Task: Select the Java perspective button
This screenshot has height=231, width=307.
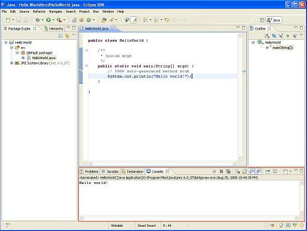Action: 274,20
